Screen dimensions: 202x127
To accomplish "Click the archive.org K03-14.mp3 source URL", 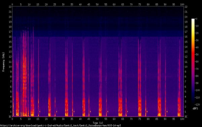I will coord(60,125).
